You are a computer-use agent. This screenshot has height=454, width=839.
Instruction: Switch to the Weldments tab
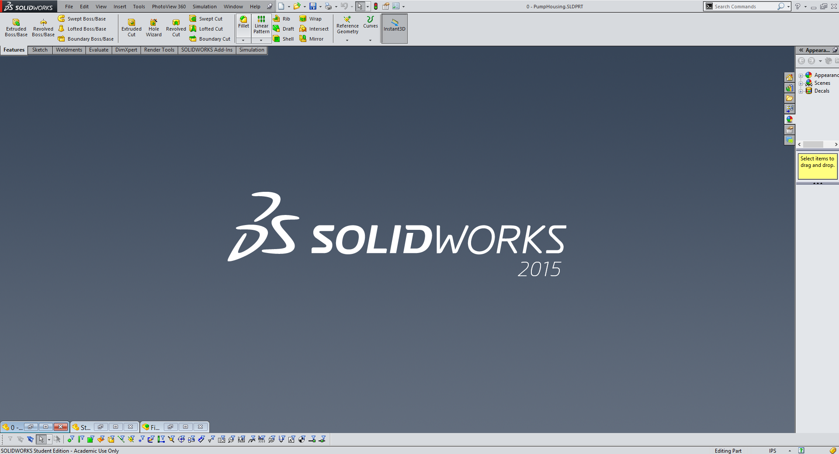(x=69, y=50)
